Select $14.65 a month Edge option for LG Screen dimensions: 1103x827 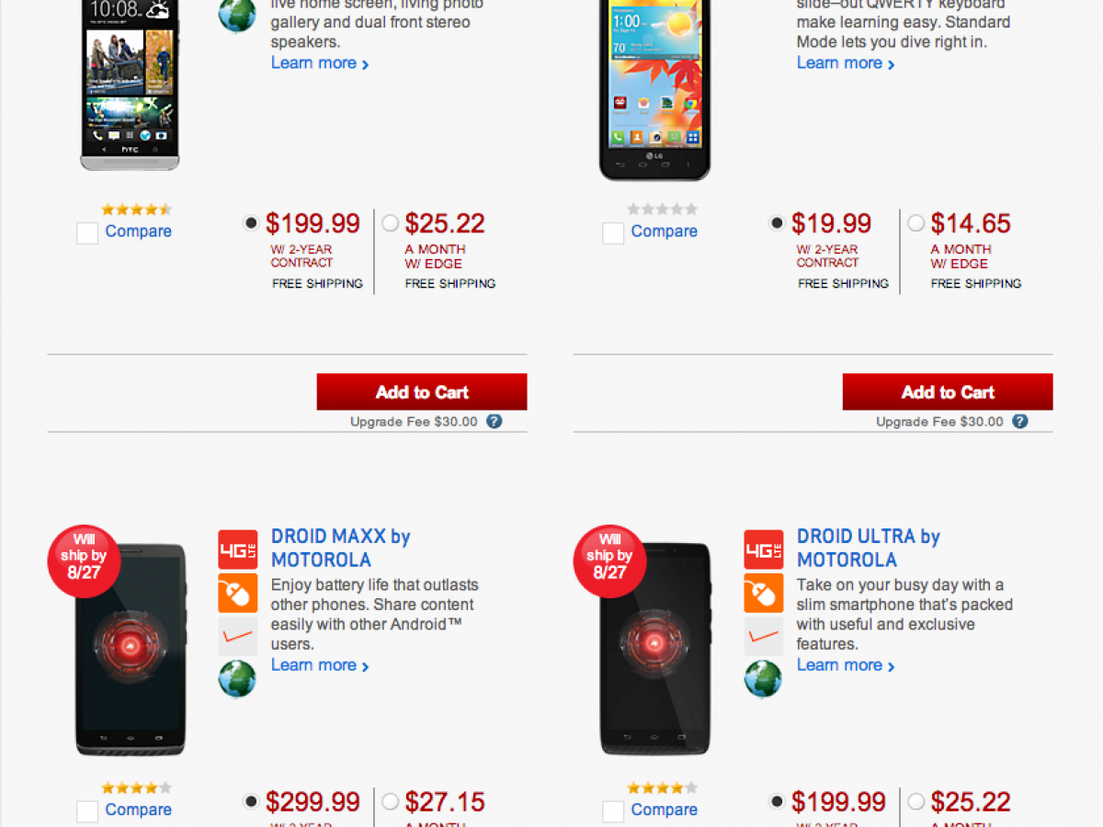(916, 223)
